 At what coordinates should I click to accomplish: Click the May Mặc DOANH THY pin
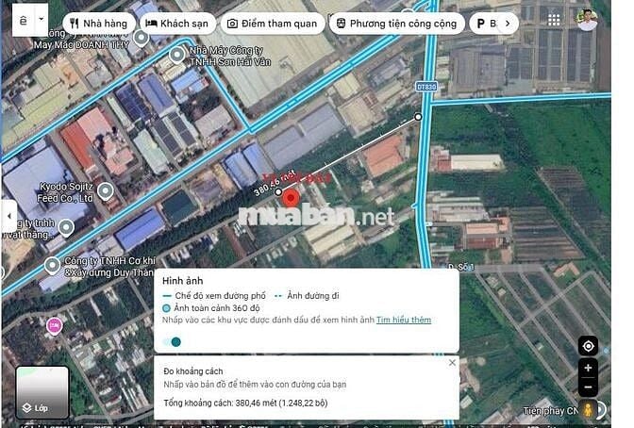[x=141, y=39]
